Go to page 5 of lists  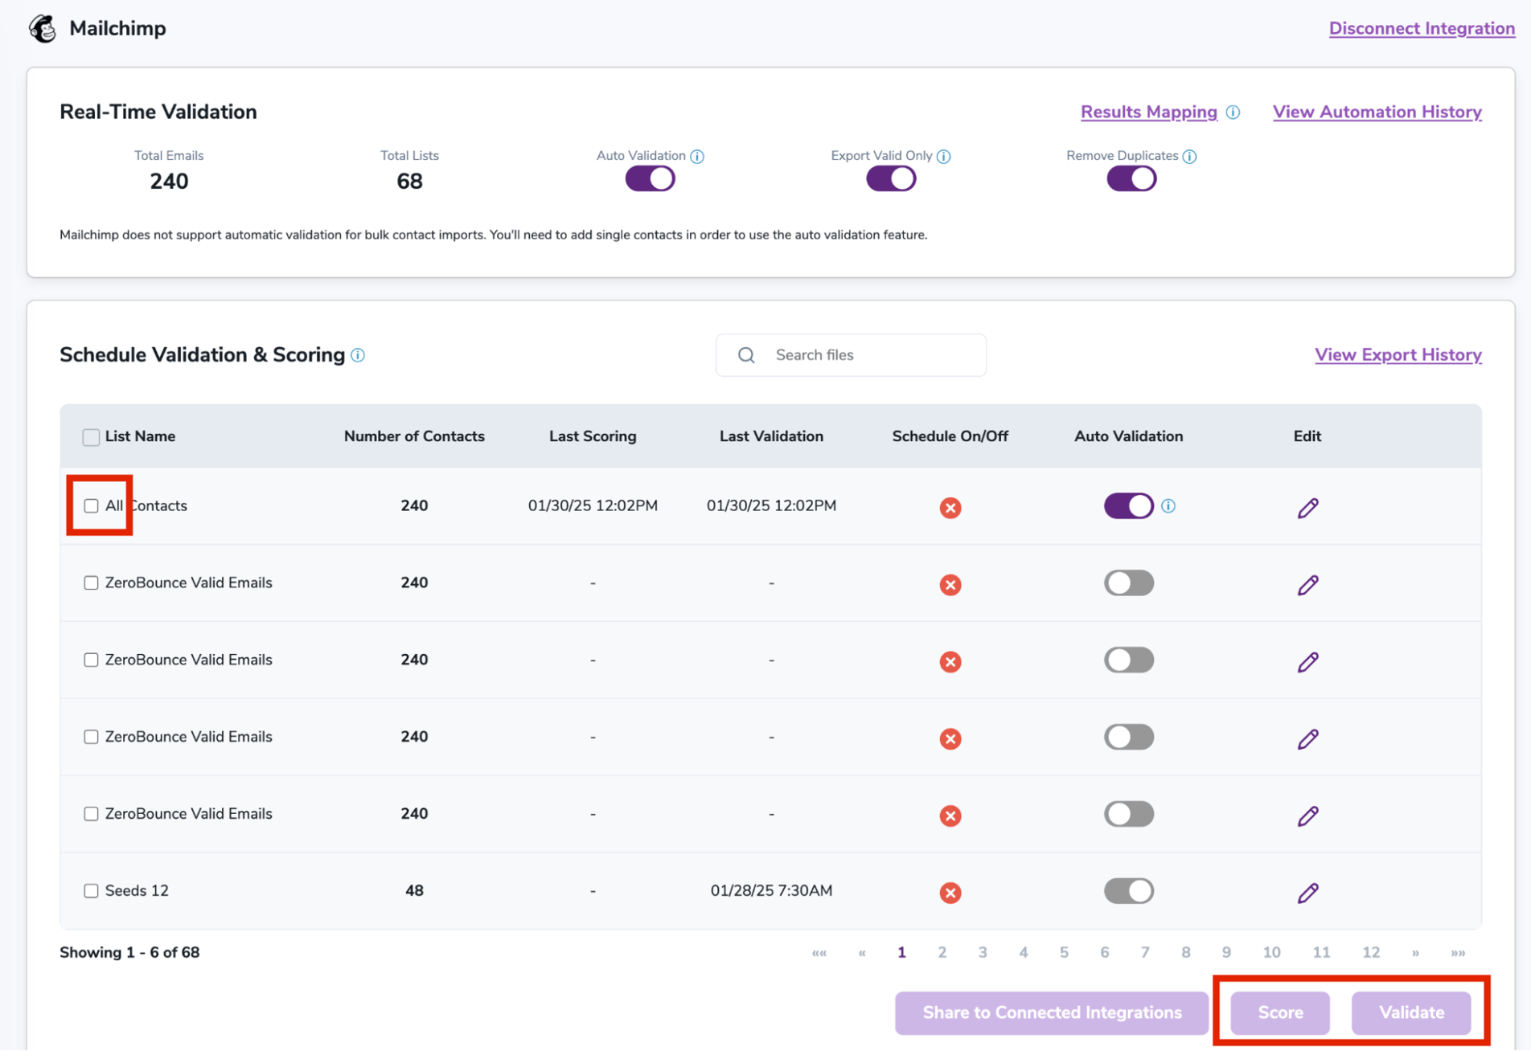coord(1064,953)
